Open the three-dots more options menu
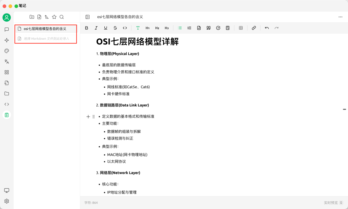This screenshot has height=209, width=348. 340,17
